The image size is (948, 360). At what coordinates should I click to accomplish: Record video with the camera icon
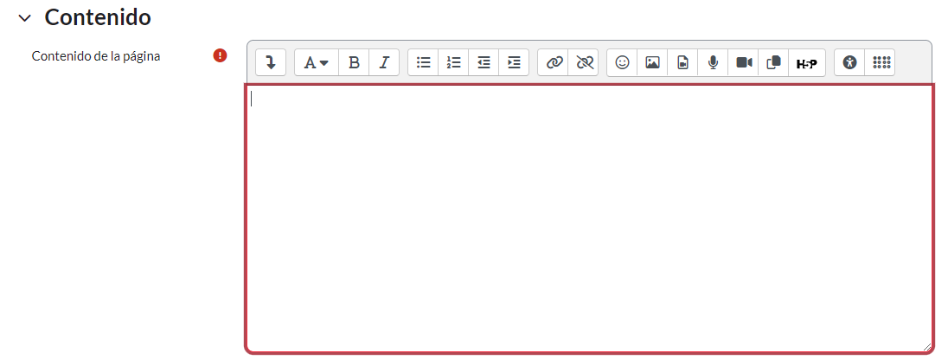point(743,62)
